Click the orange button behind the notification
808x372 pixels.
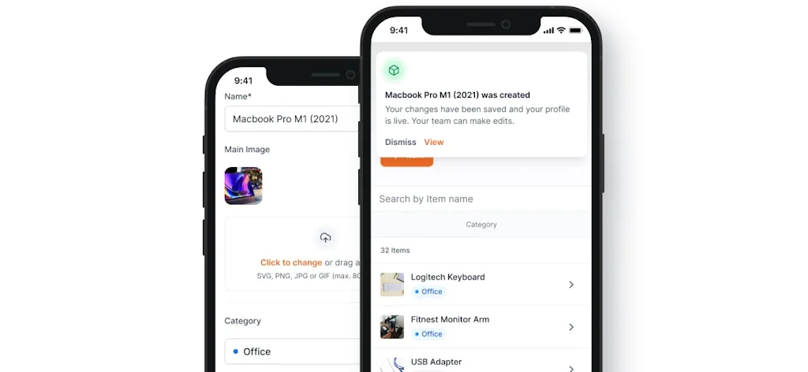(x=407, y=161)
